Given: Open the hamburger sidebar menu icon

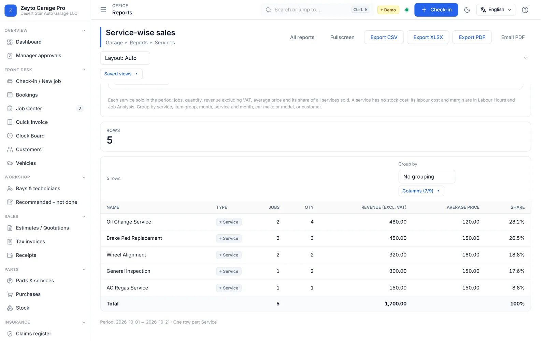Looking at the screenshot, I should pyautogui.click(x=103, y=10).
